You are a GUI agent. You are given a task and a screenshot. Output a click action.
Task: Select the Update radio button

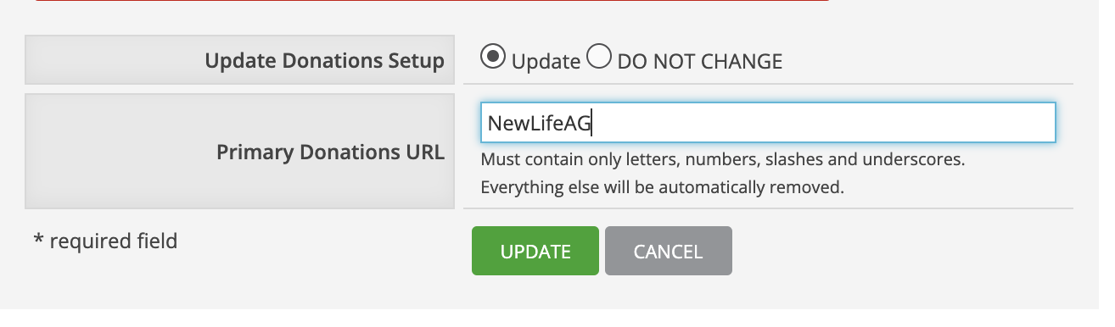pos(492,57)
